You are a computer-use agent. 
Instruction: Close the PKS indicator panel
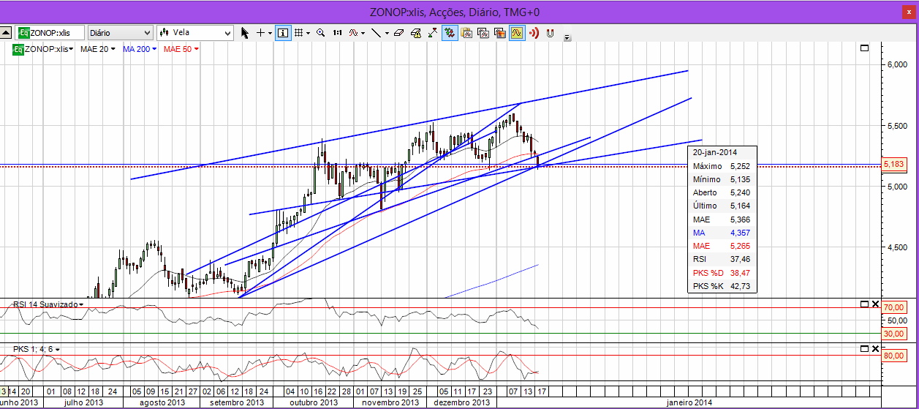pos(875,349)
